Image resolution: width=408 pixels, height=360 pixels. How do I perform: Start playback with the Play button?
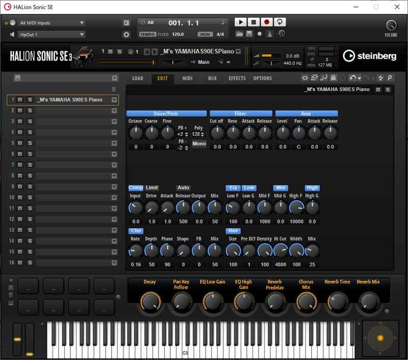240,22
